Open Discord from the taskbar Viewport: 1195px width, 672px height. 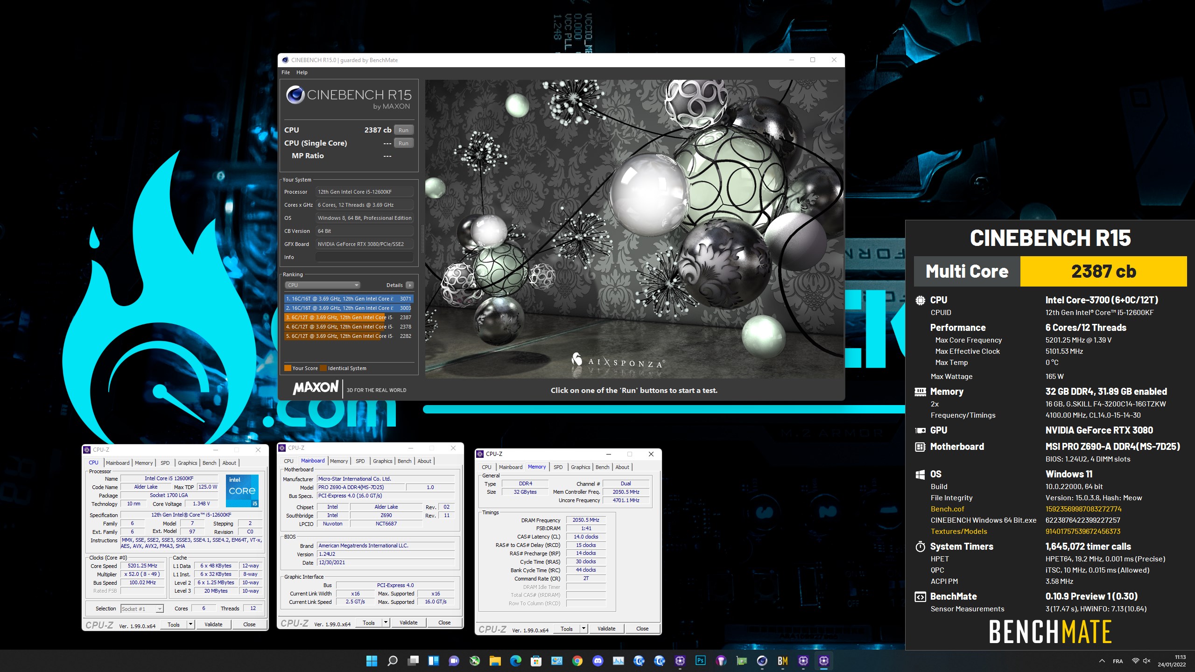coord(598,661)
